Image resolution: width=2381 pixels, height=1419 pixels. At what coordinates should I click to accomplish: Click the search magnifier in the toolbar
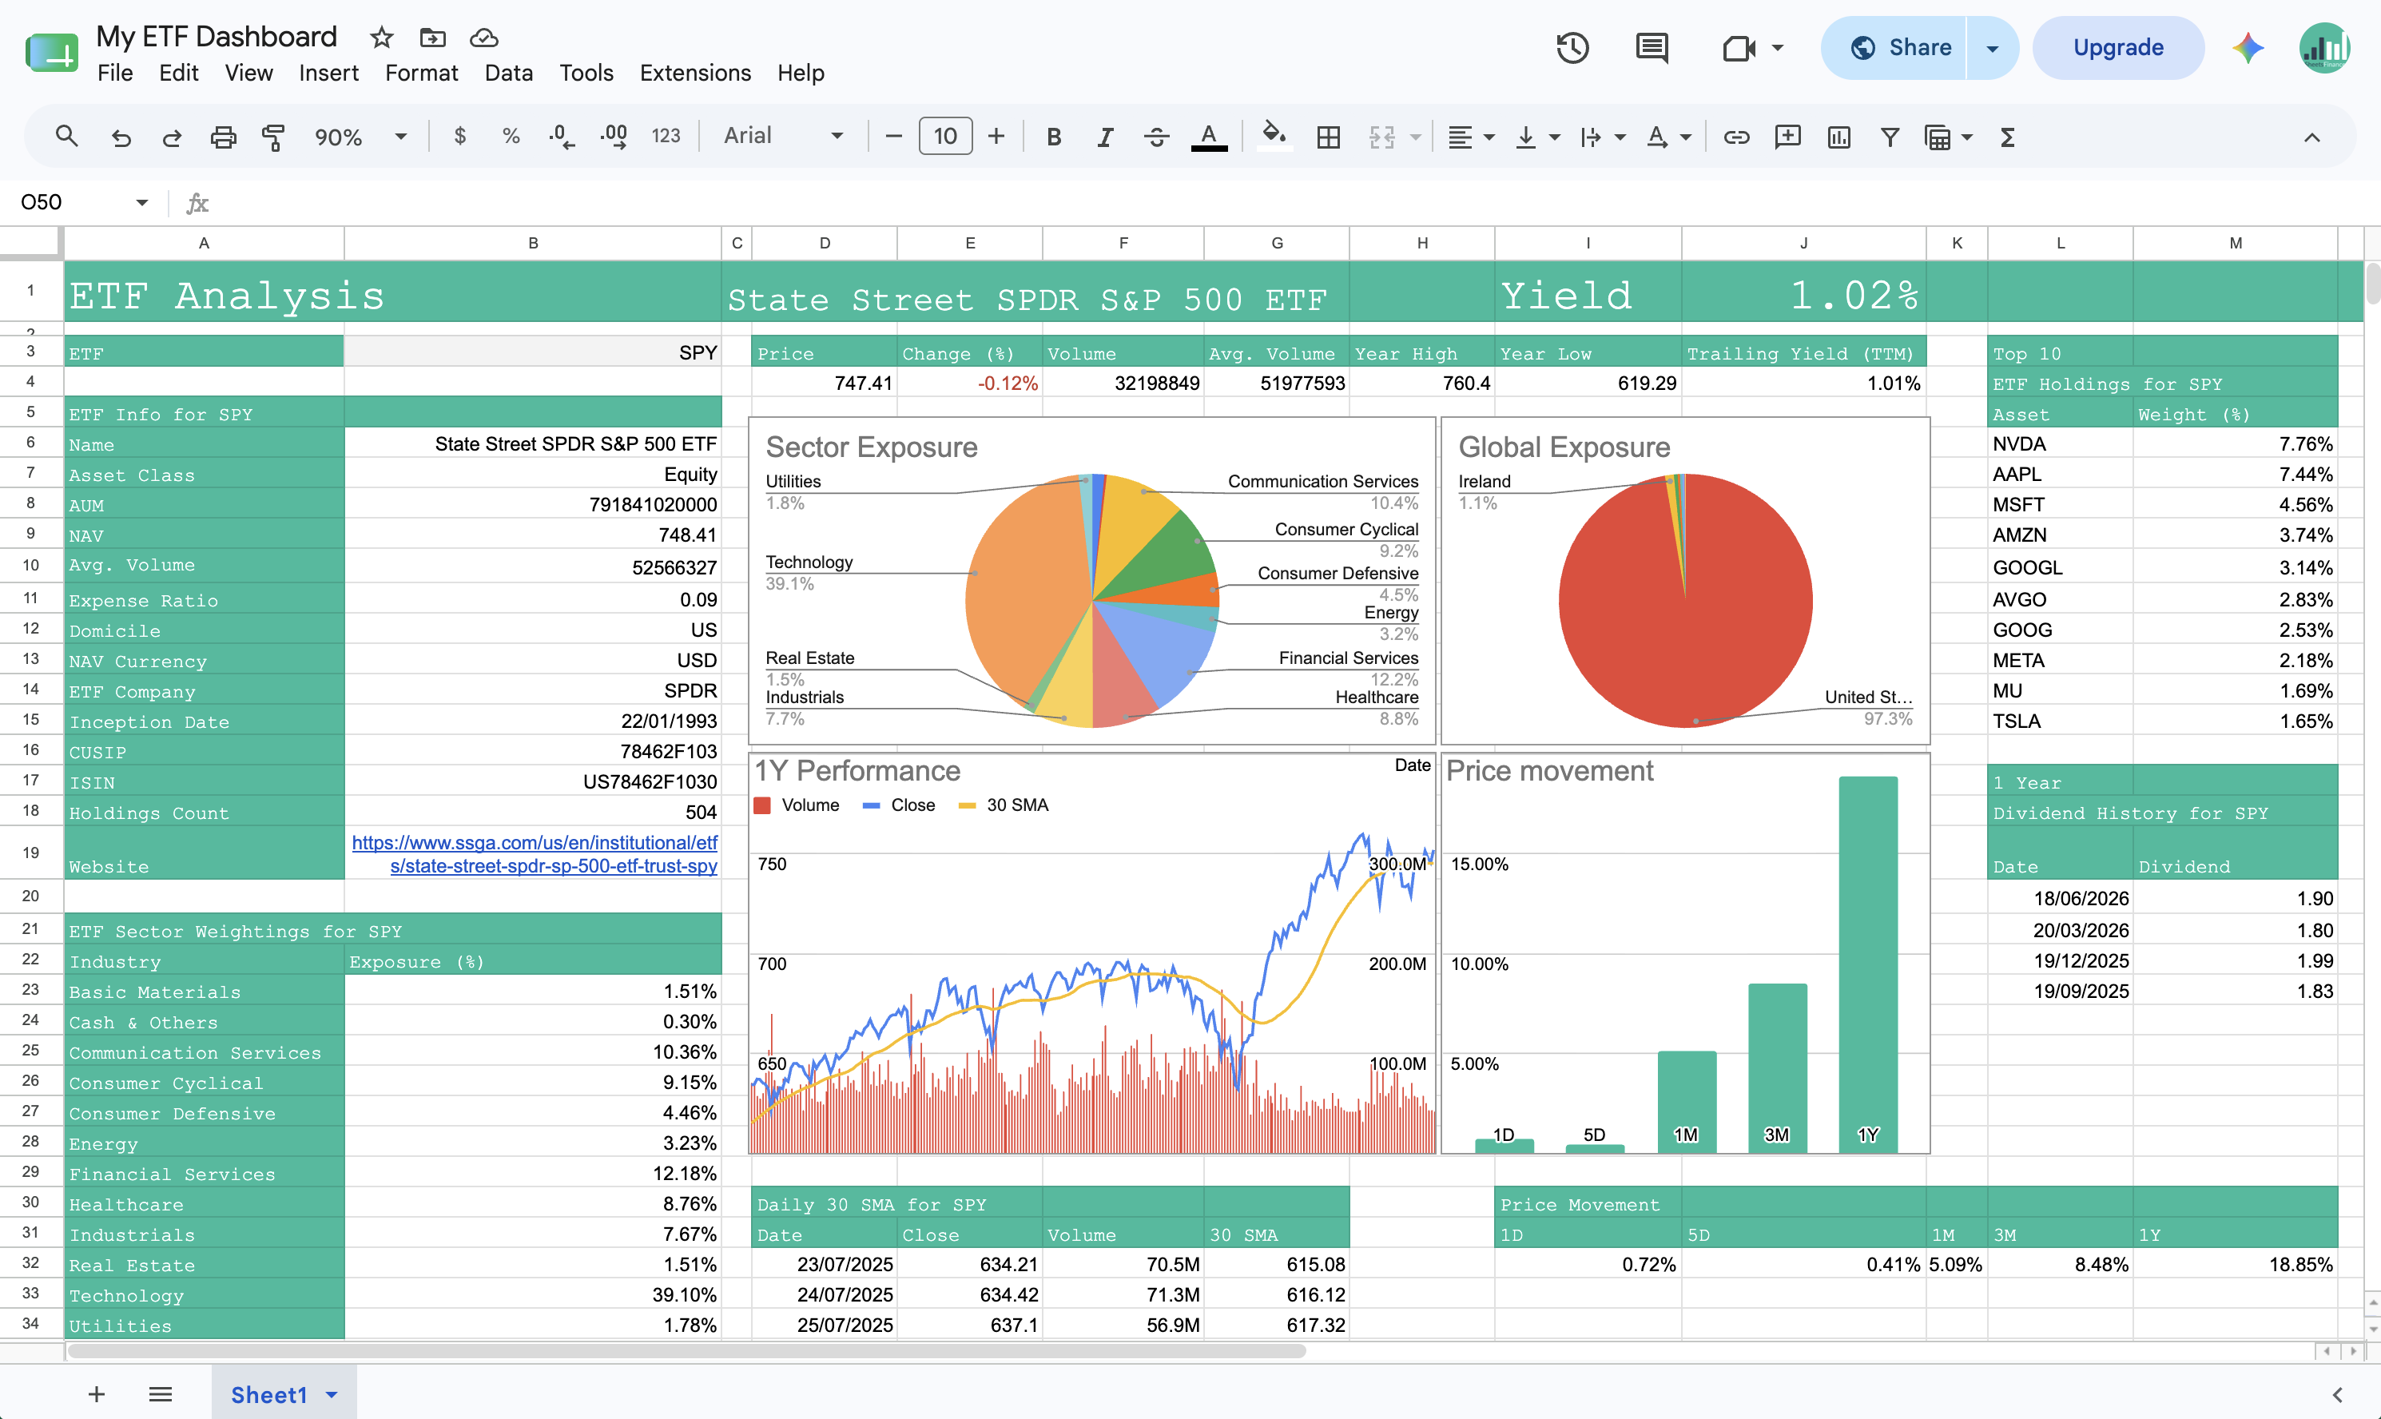(x=66, y=137)
